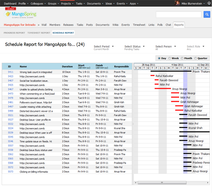The image size is (212, 193).
Task: Click the Responsible column header
Action: pyautogui.click(x=122, y=66)
